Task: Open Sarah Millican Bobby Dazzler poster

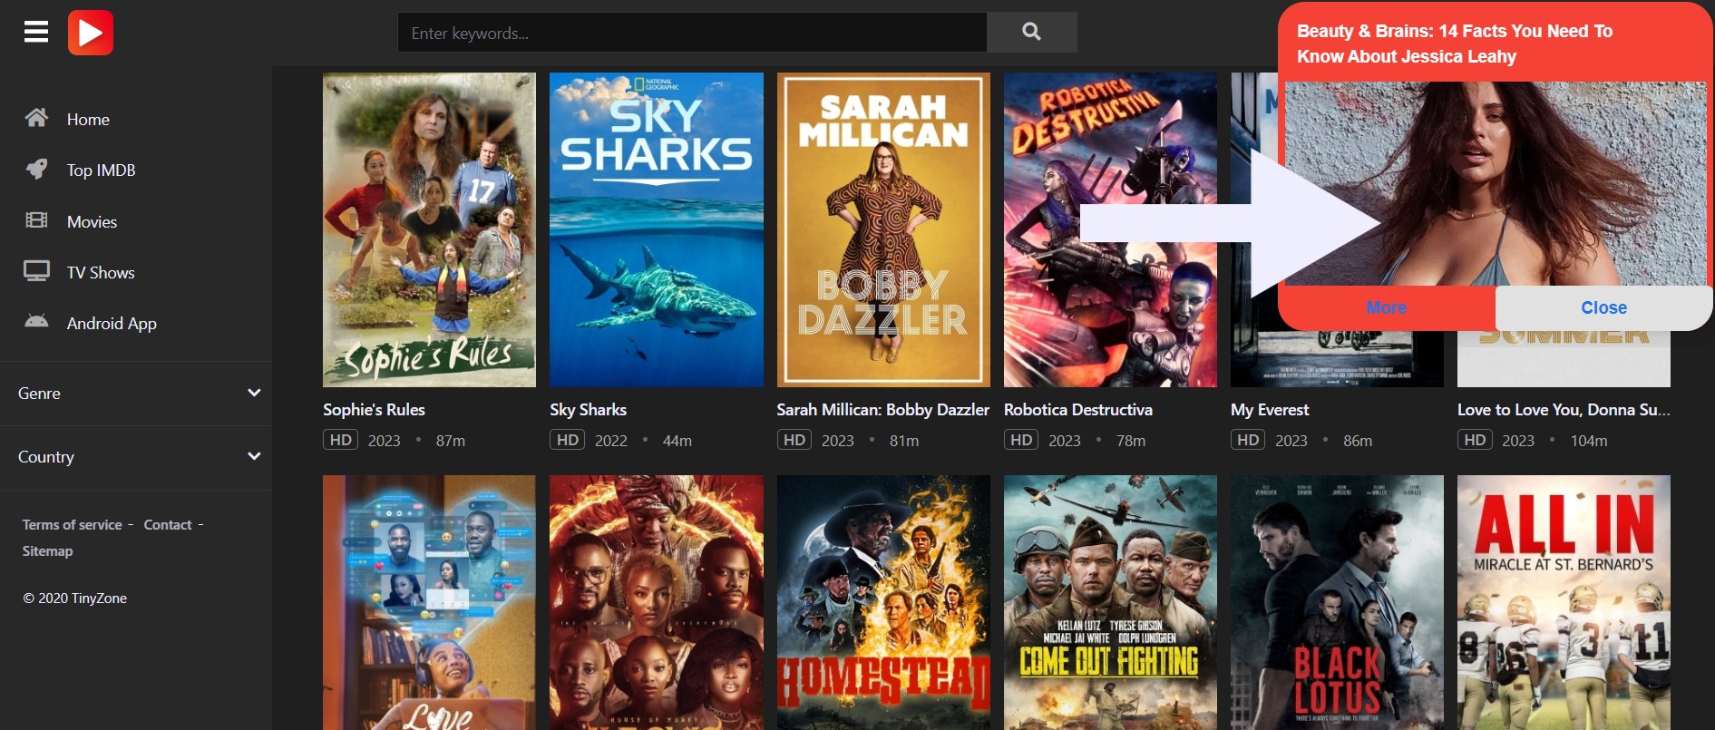Action: click(x=883, y=229)
